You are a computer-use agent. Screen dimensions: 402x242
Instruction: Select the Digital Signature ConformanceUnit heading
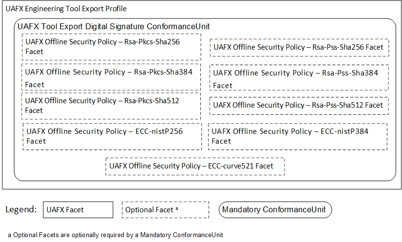tap(114, 26)
